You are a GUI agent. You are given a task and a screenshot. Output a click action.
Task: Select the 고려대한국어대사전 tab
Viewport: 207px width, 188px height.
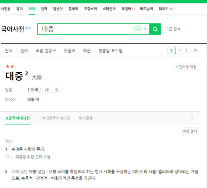pos(54,118)
